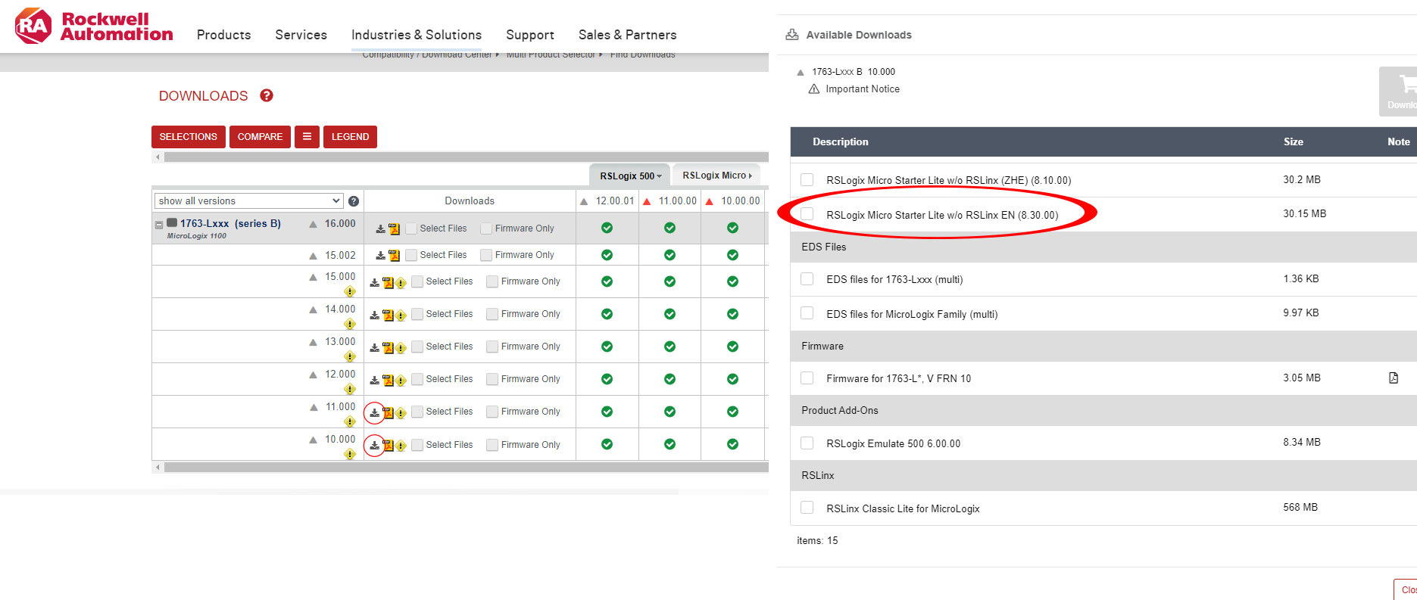This screenshot has width=1417, height=600.
Task: Open the document note icon for 1763-L firmware
Action: tap(1394, 378)
